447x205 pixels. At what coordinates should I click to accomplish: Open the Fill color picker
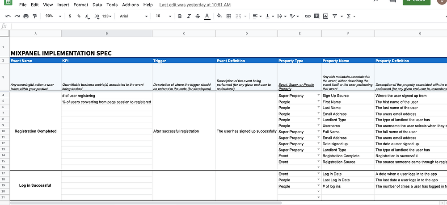pos(219,16)
